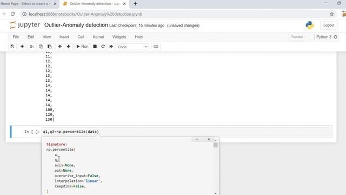Open the Insert menu
Screen dimensions: 346x195
64,37
